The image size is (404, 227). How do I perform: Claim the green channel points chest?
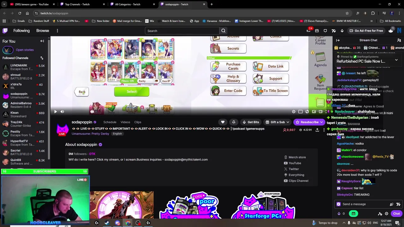click(x=353, y=213)
